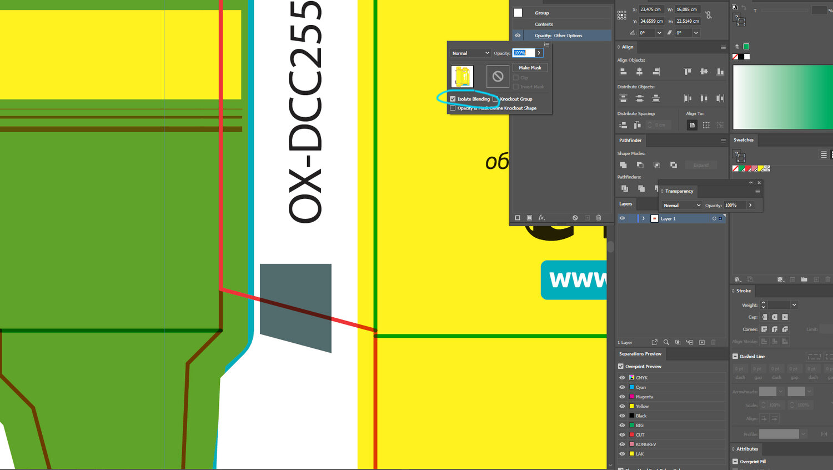Switch to Separations Preview tab

(x=640, y=354)
